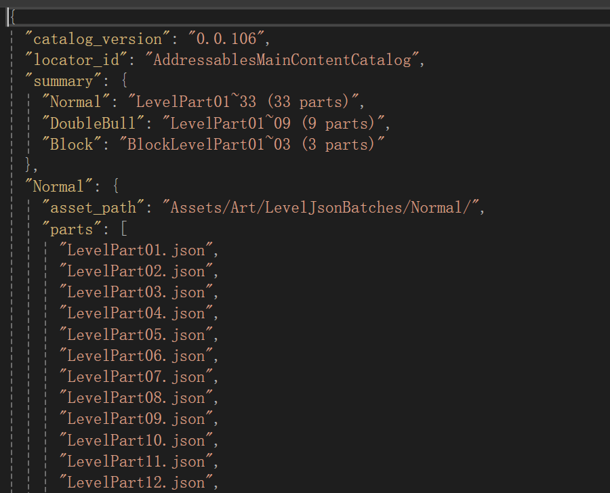Click the "DoubleBull" key
Image resolution: width=610 pixels, height=493 pixels.
click(x=94, y=123)
